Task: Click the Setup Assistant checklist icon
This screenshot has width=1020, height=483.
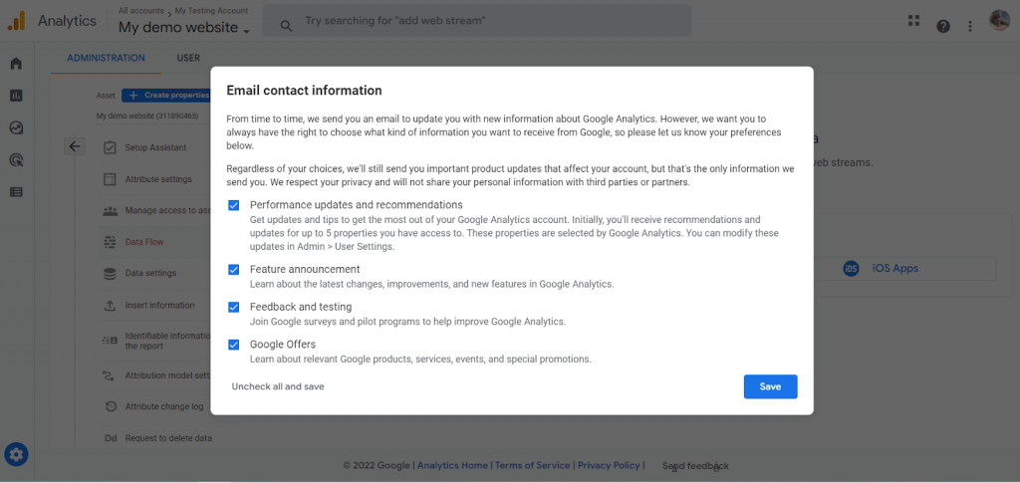Action: coord(110,147)
